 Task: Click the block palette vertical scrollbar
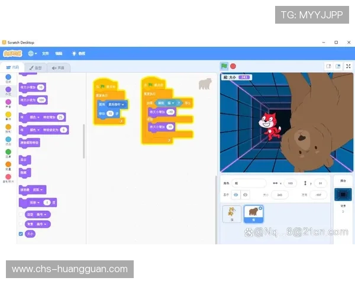(84, 141)
